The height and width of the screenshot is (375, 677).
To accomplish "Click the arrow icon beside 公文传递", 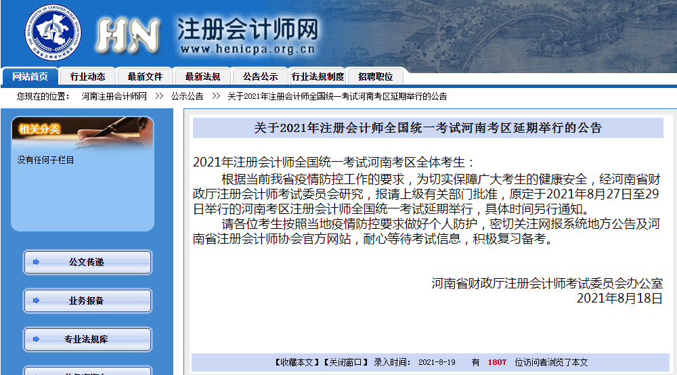I will 37,262.
